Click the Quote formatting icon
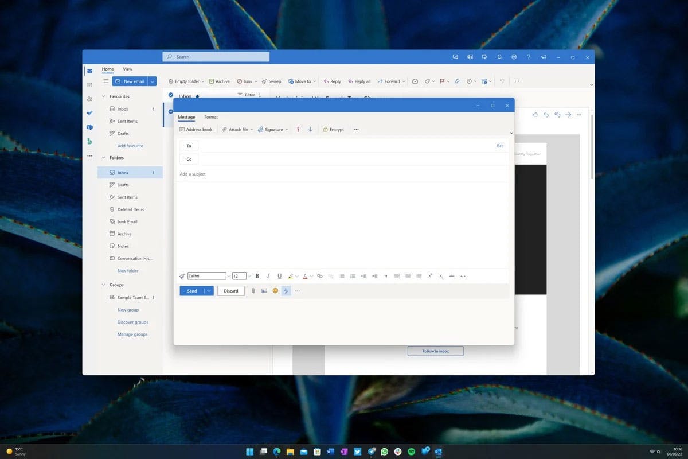This screenshot has height=459, width=688. click(385, 276)
